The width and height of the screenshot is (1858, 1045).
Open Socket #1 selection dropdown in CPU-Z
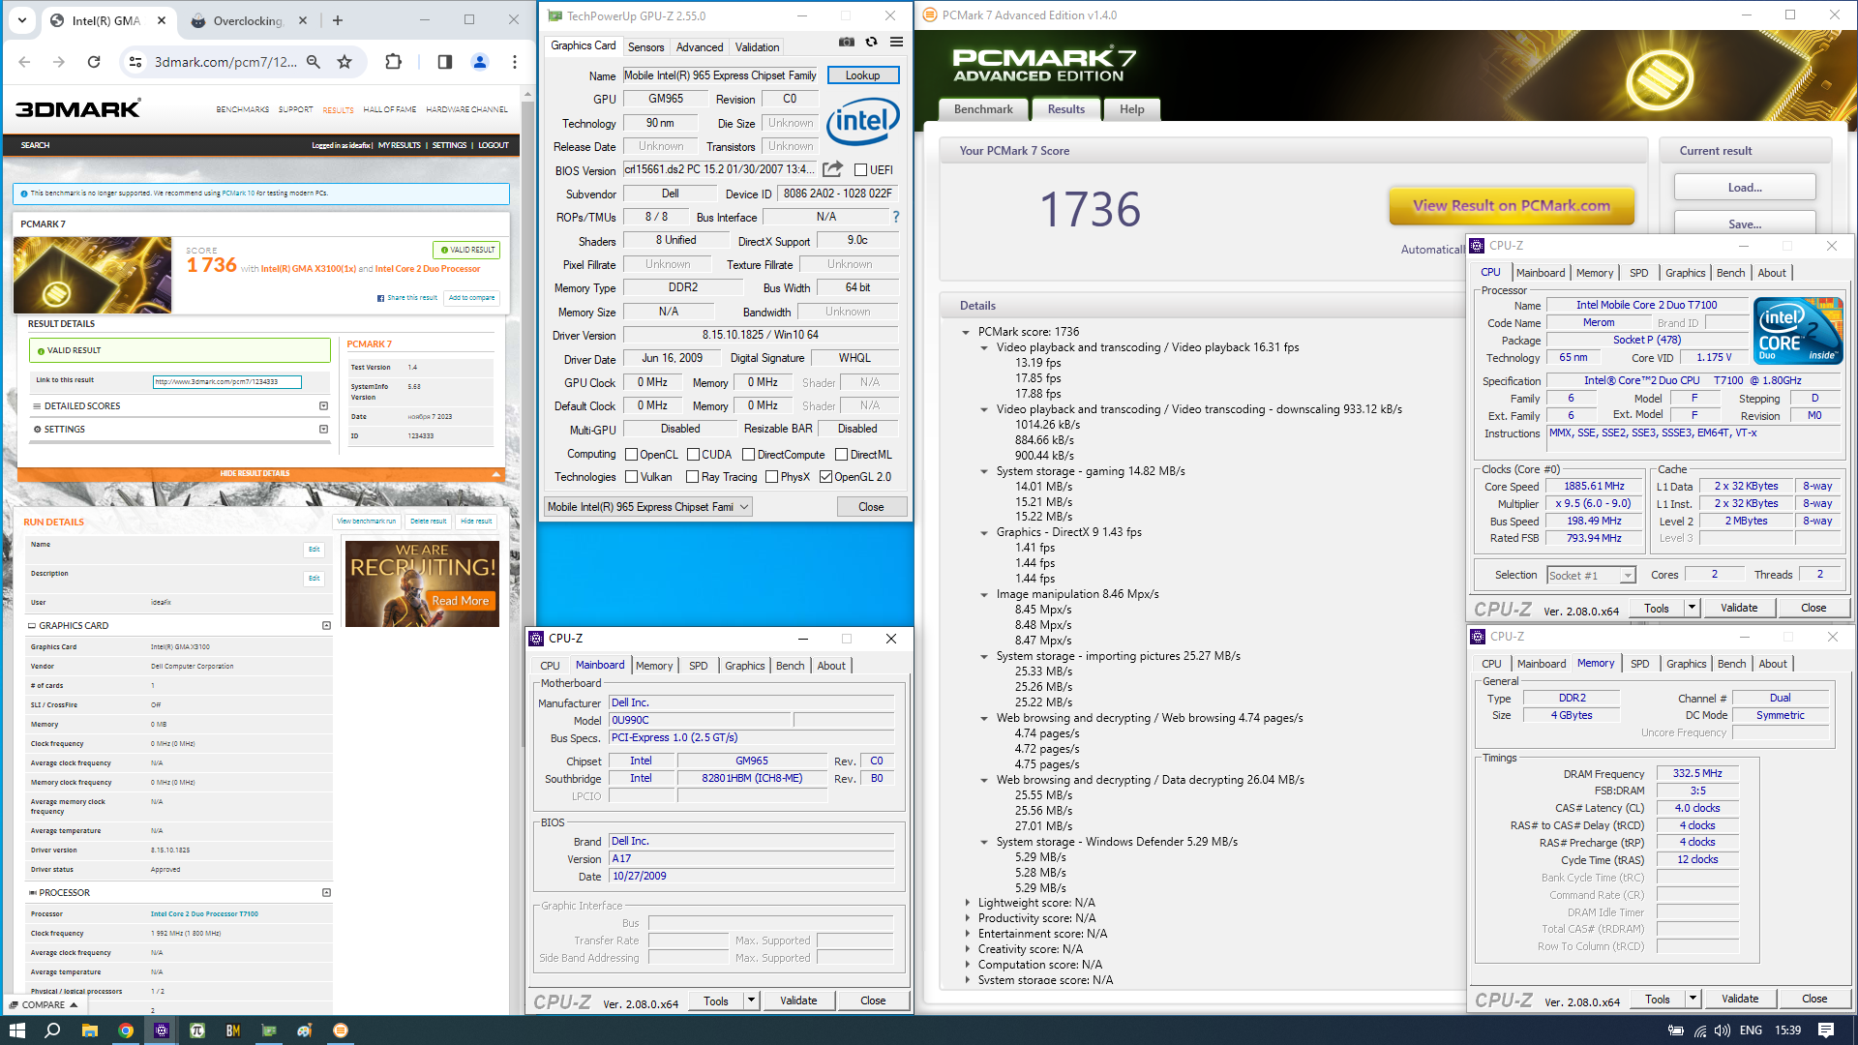1591,576
